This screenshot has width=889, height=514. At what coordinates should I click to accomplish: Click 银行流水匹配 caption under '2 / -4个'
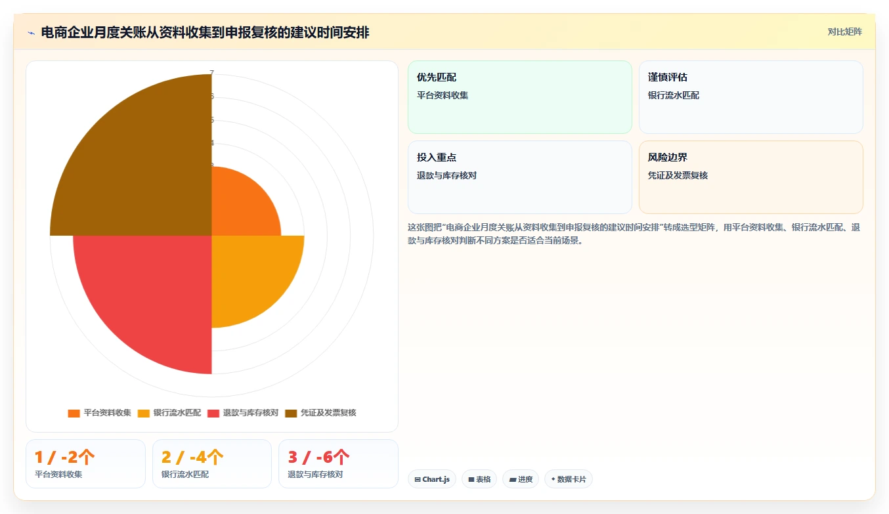185,474
